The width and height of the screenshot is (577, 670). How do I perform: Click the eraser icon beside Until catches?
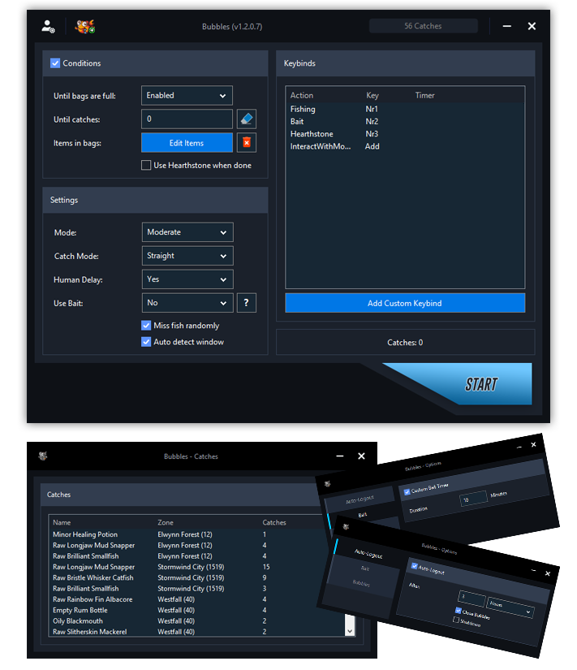click(247, 119)
